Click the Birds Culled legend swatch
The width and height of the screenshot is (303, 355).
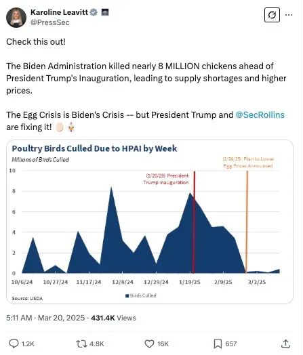pyautogui.click(x=127, y=295)
